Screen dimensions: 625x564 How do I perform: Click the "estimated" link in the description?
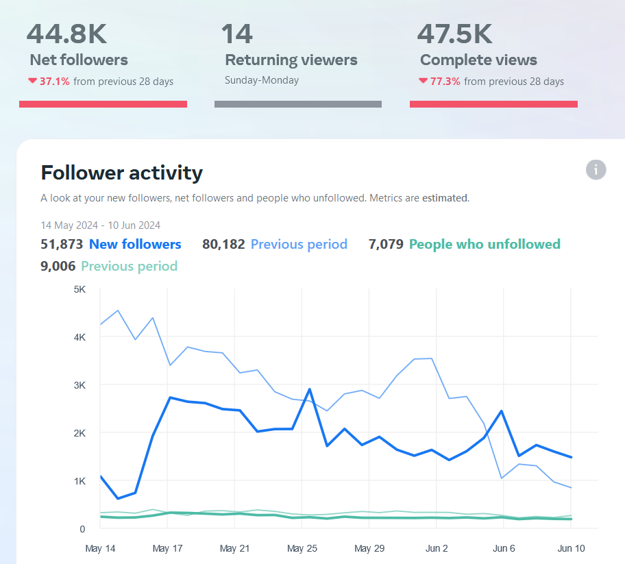(445, 198)
